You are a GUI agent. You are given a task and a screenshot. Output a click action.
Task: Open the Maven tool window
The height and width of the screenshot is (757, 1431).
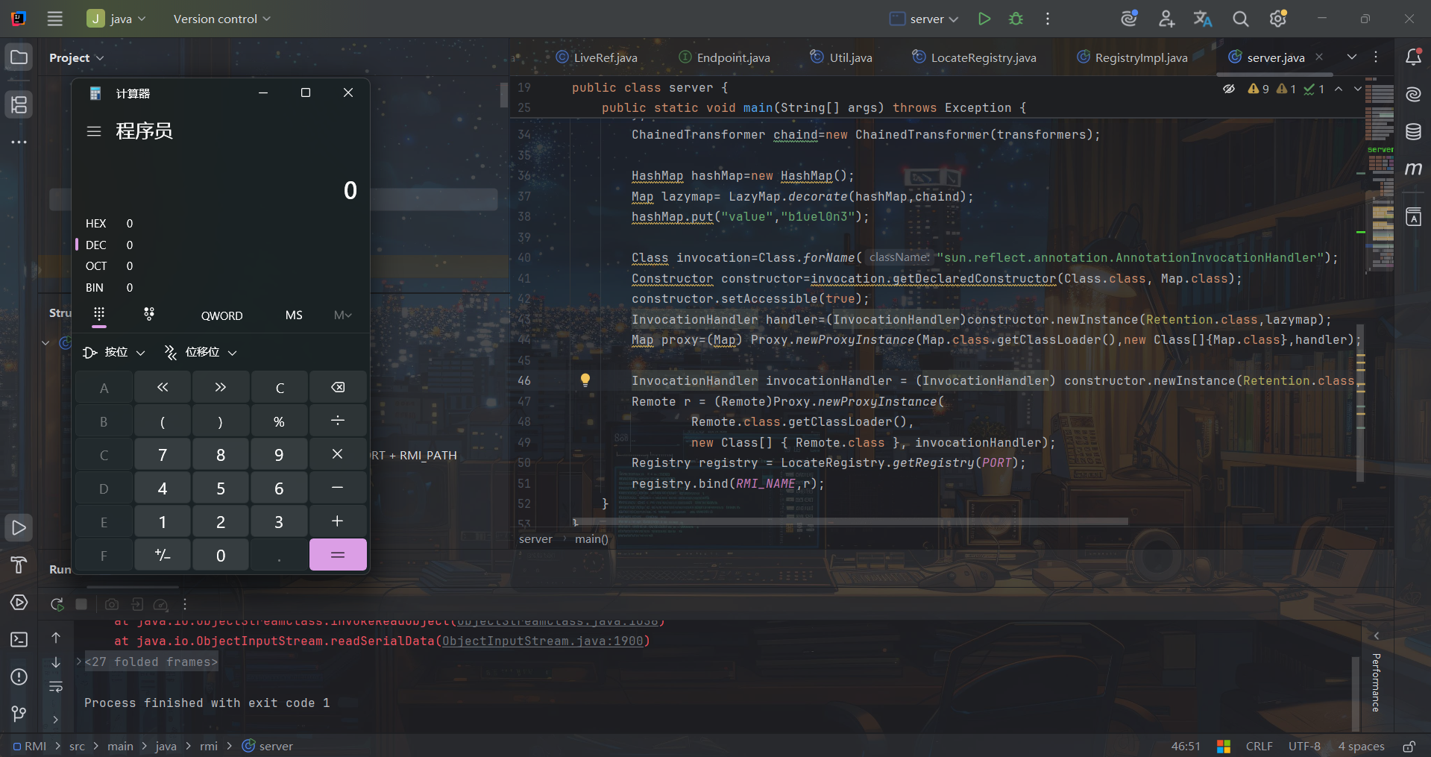tap(1413, 169)
